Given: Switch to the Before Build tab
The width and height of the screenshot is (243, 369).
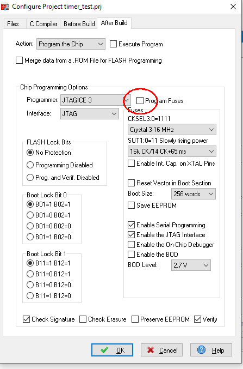Looking at the screenshot, I should [79, 24].
